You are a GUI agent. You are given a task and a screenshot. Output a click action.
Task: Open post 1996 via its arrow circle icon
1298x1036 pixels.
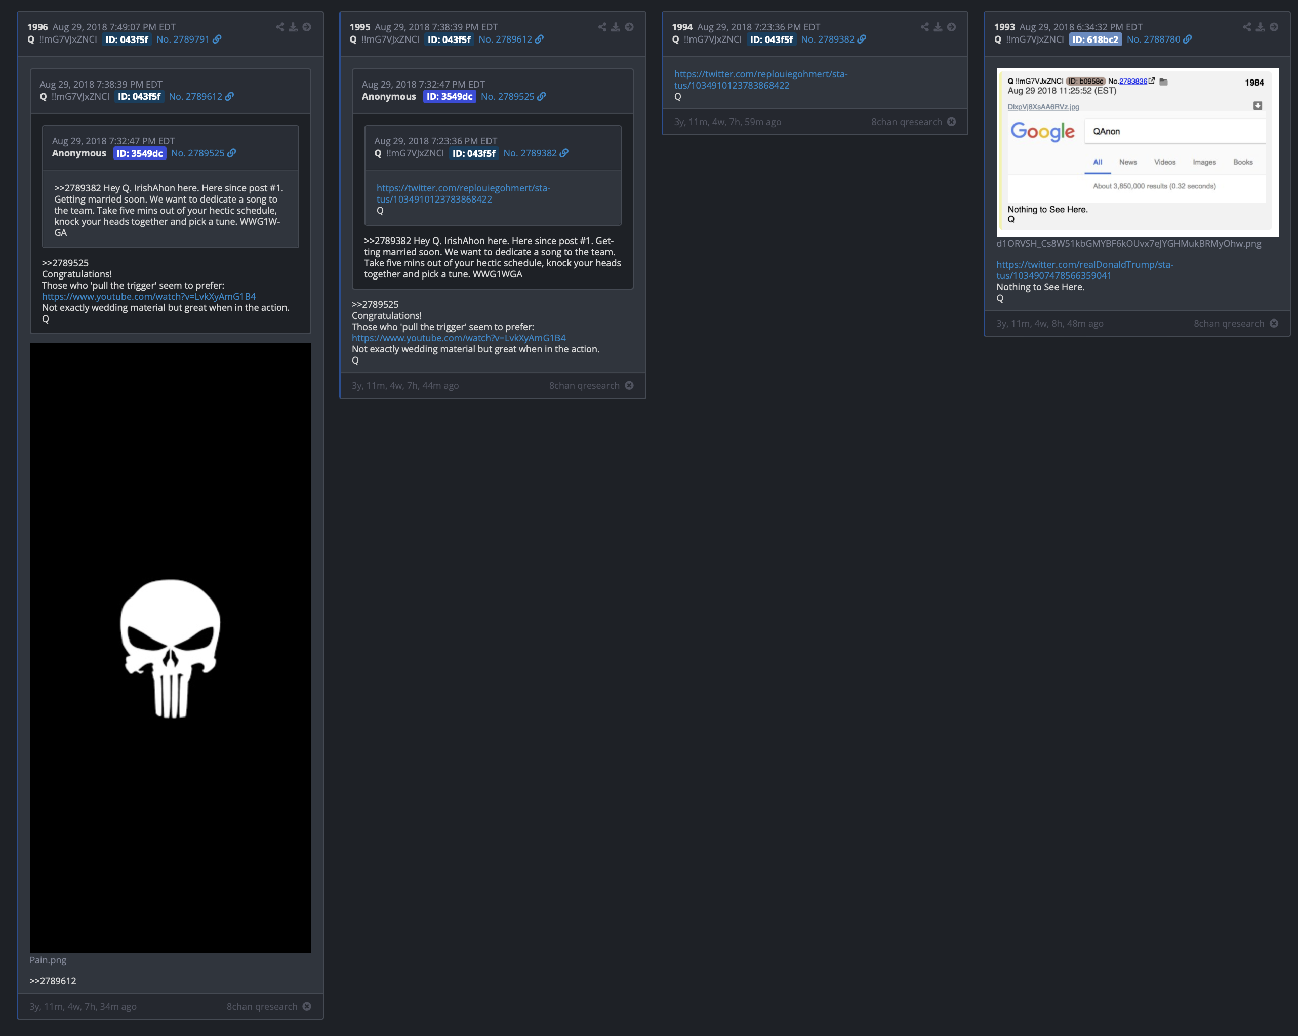click(307, 27)
